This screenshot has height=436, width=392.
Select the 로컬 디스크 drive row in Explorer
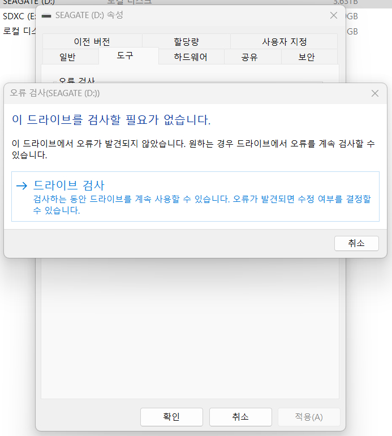pyautogui.click(x=19, y=31)
